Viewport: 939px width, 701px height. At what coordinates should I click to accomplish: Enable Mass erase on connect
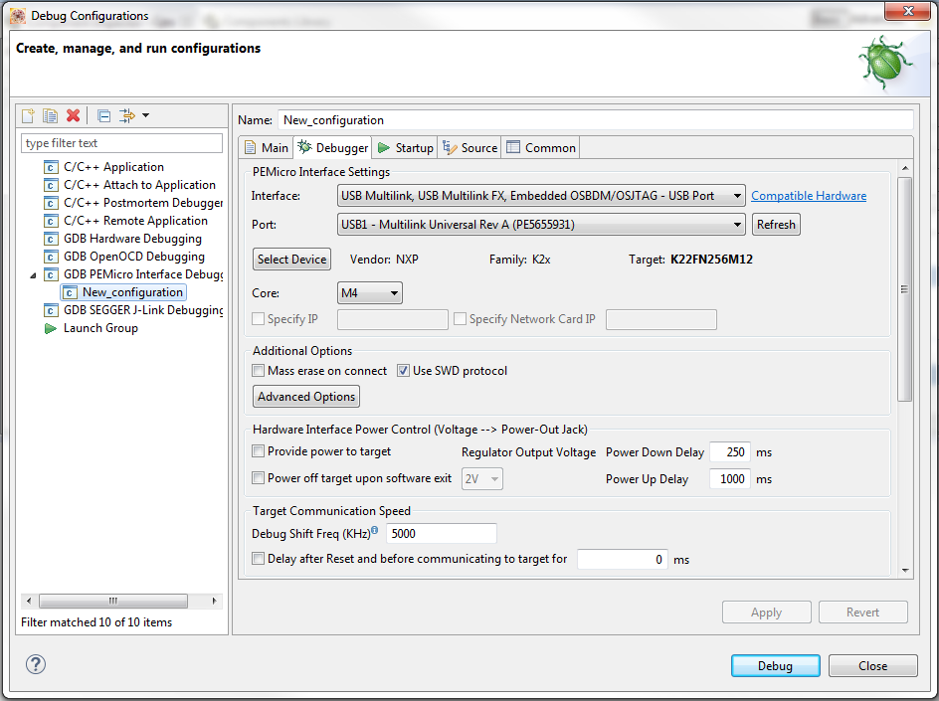(259, 371)
